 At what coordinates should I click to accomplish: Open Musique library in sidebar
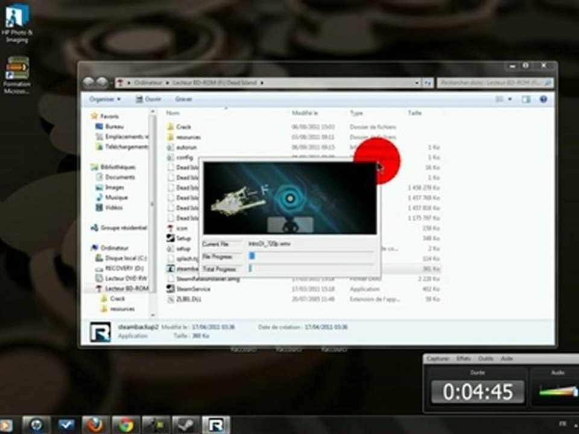[x=112, y=198]
